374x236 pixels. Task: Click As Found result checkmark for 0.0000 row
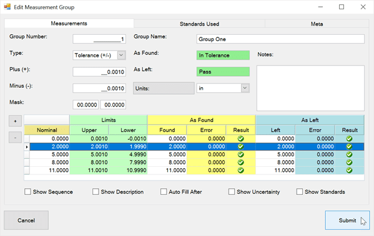240,138
